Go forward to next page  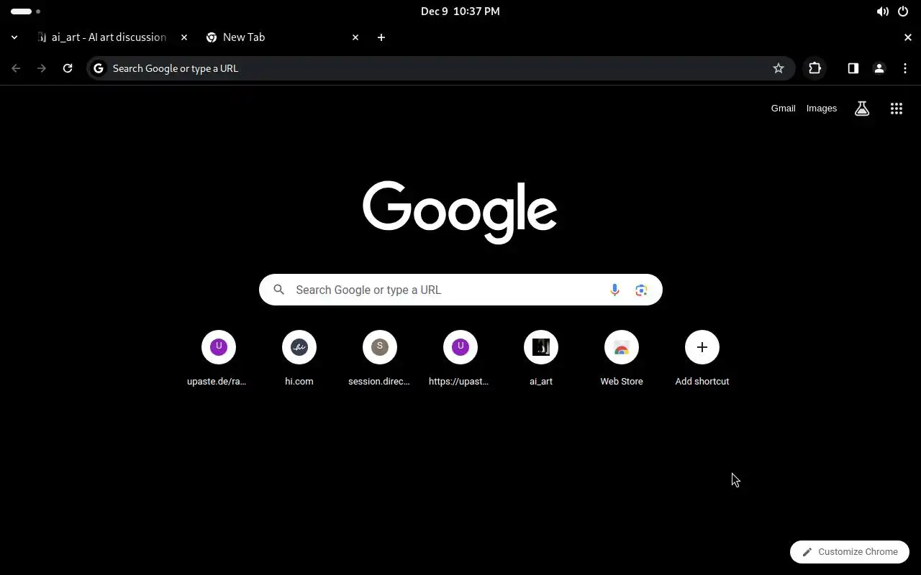point(42,68)
